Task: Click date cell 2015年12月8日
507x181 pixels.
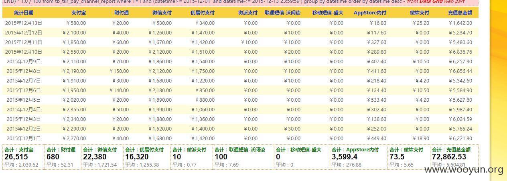Action: click(24, 71)
